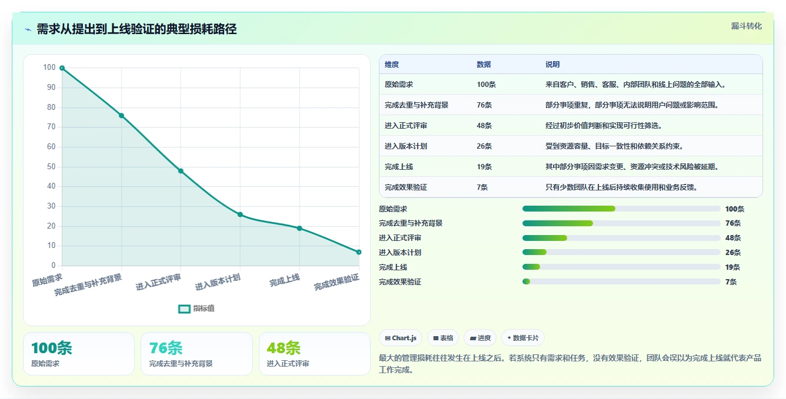Click the chart data point at 100
The width and height of the screenshot is (786, 399).
tap(62, 68)
